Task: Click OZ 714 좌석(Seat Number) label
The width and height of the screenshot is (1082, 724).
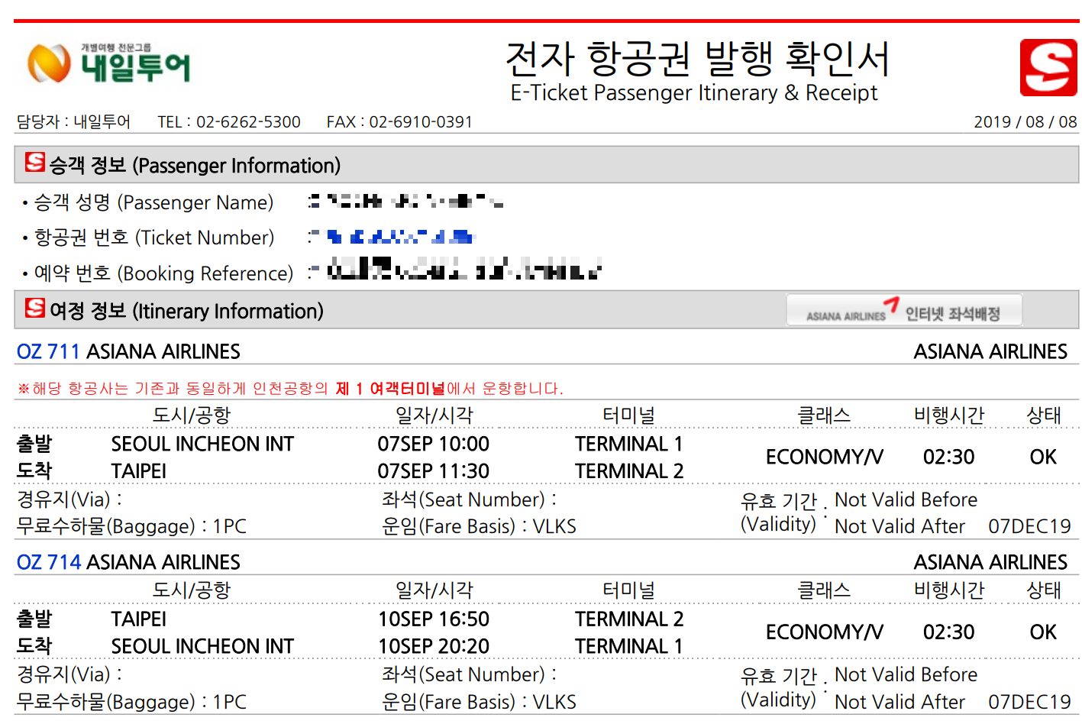Action: [x=470, y=674]
